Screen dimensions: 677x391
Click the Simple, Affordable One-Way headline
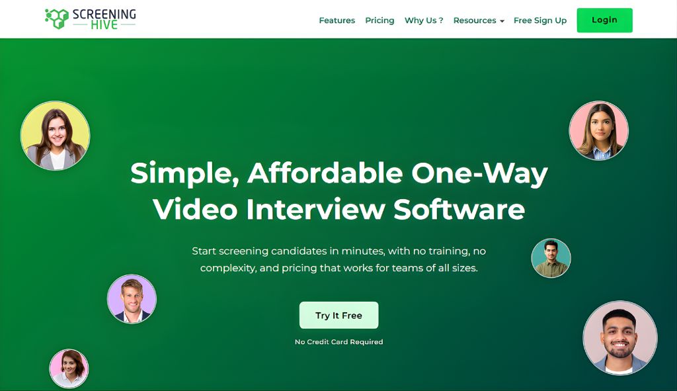click(339, 173)
